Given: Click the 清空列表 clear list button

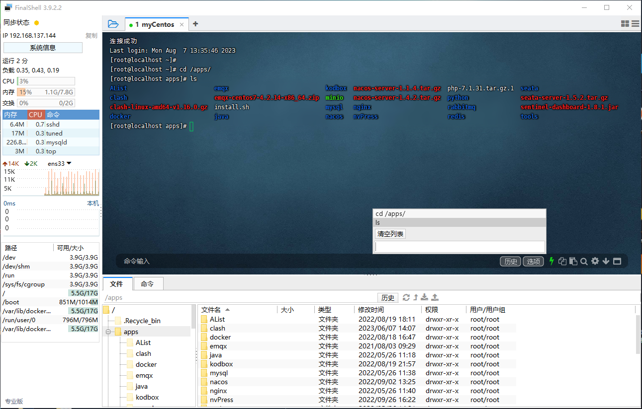Looking at the screenshot, I should [x=390, y=234].
